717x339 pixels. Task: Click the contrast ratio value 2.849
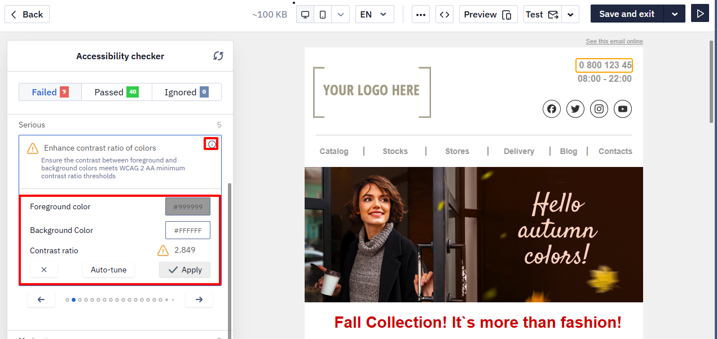(185, 250)
